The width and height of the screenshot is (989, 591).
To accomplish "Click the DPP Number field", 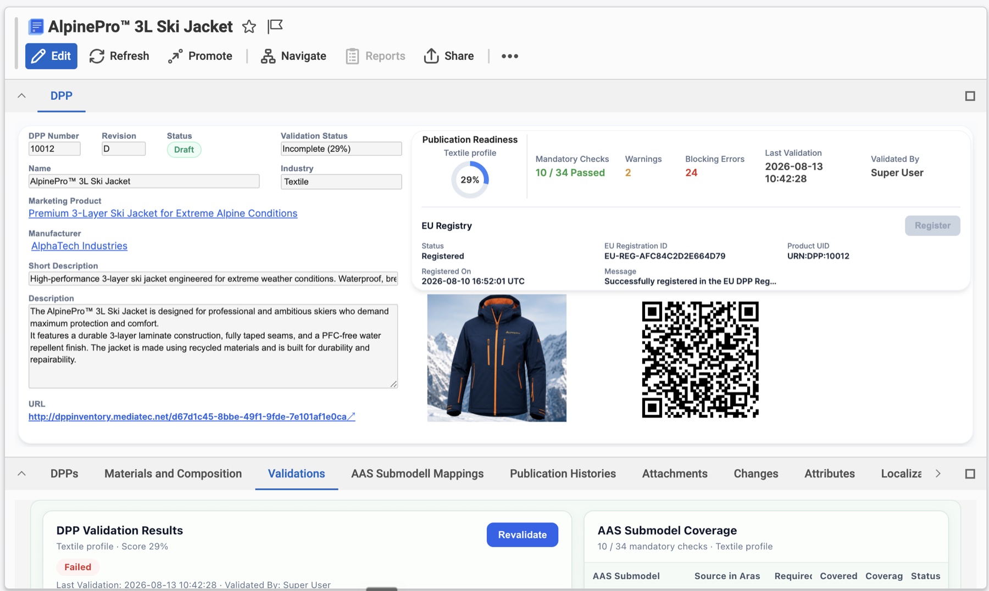I will [54, 149].
